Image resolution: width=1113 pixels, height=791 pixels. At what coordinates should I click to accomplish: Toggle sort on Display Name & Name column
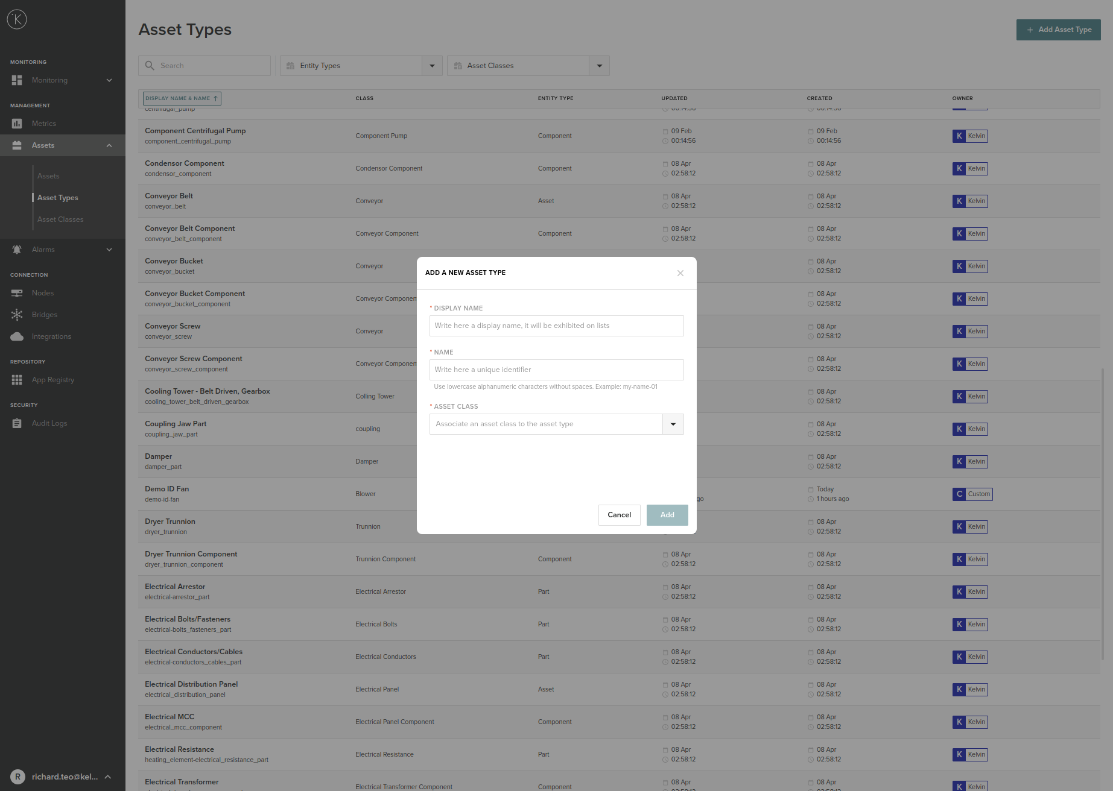tap(181, 98)
